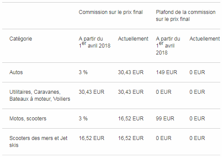Screen dimensions: 222x157
Task: Select 'Scooters des mers et Jet skis' cell
Action: (38, 142)
